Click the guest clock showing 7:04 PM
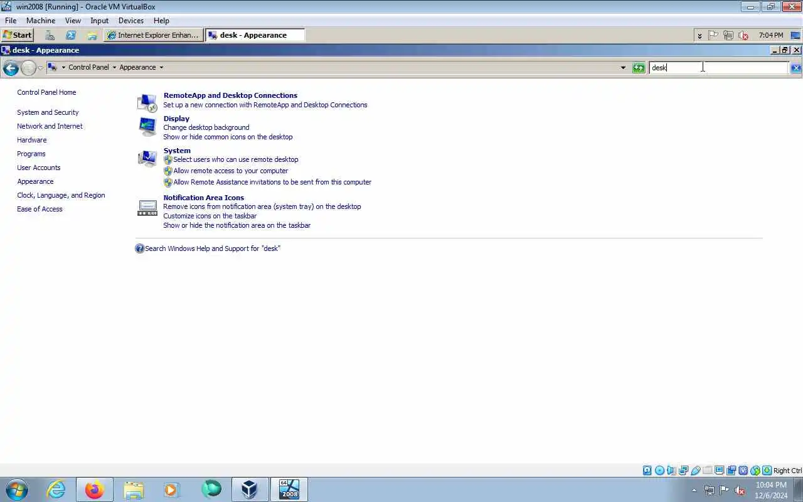803x502 pixels. coord(770,35)
